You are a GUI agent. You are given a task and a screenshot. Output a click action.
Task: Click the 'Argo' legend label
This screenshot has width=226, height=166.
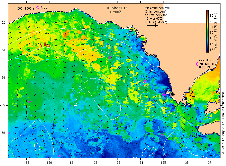[x=44, y=8]
